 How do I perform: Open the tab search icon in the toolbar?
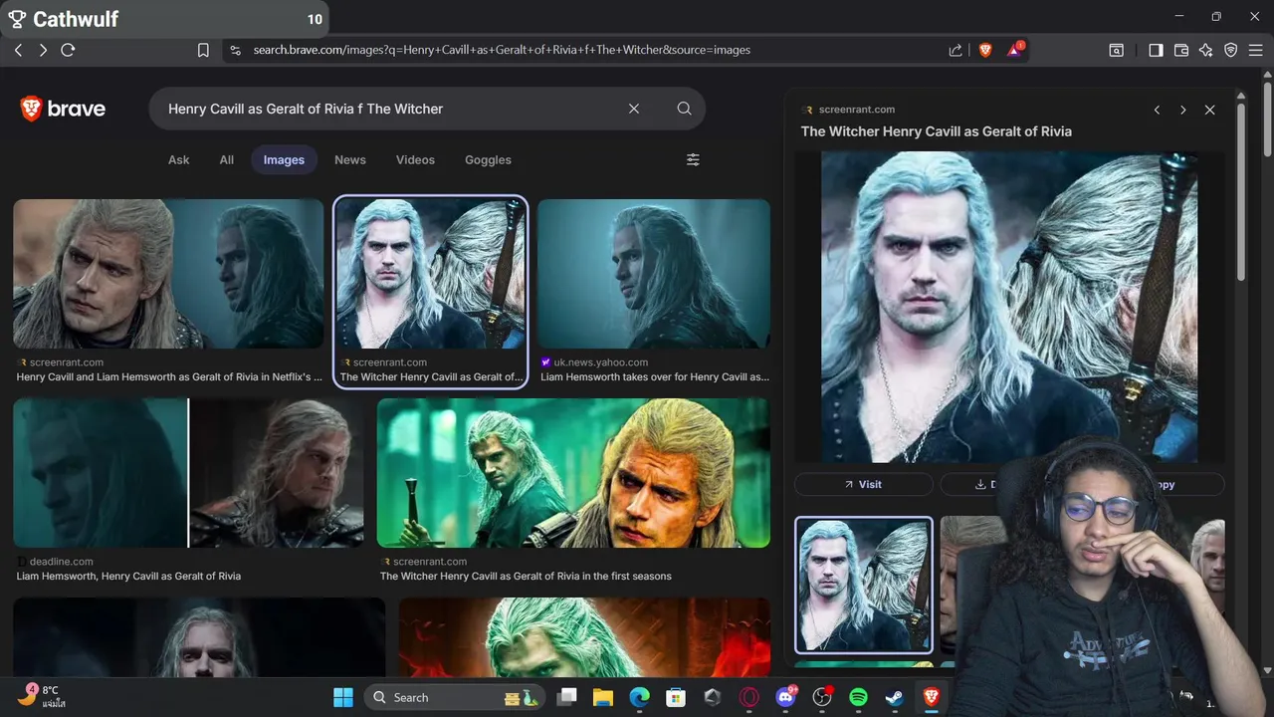[x=1117, y=50]
